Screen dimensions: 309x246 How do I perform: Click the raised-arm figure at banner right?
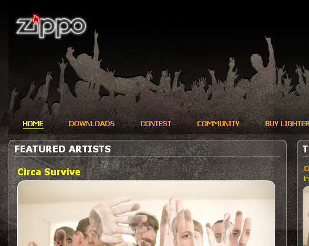264,63
